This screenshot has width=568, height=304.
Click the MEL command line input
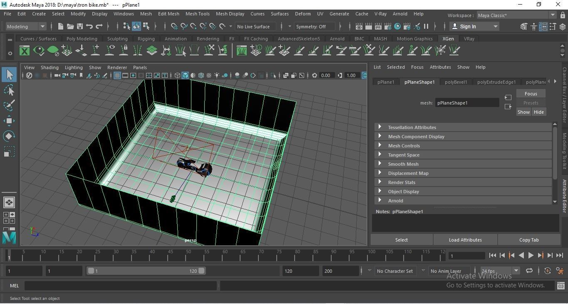click(121, 286)
